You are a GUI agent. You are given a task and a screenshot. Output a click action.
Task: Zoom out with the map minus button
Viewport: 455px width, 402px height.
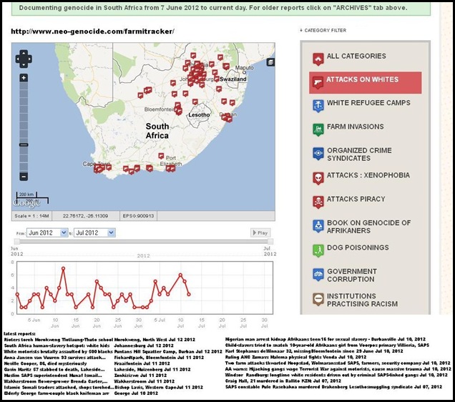(24, 177)
